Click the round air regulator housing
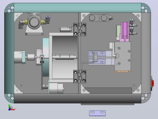This screenshot has height=119, width=158. tap(34, 22)
